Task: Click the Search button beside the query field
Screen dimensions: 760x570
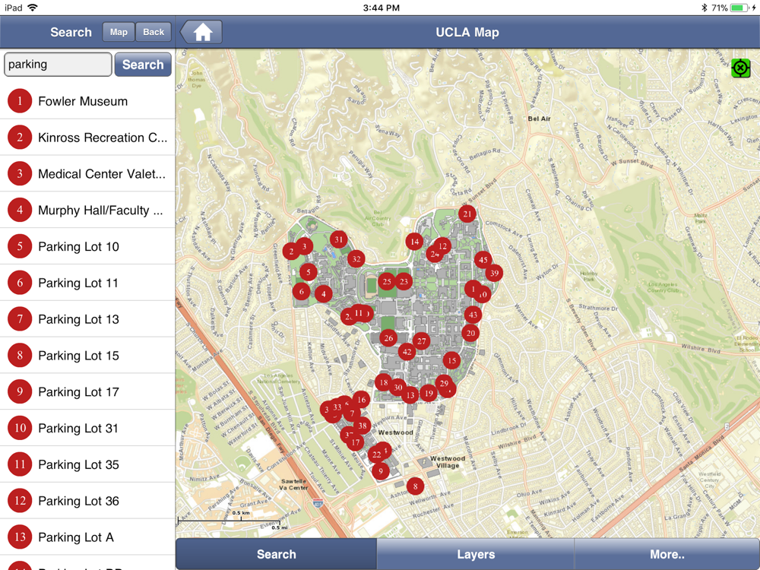Action: point(143,65)
